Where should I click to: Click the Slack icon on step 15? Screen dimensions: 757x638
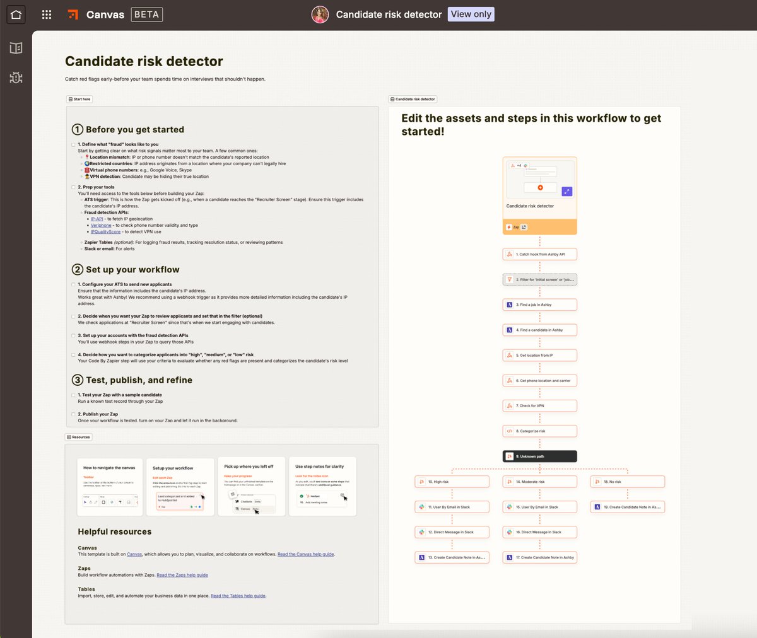point(510,507)
